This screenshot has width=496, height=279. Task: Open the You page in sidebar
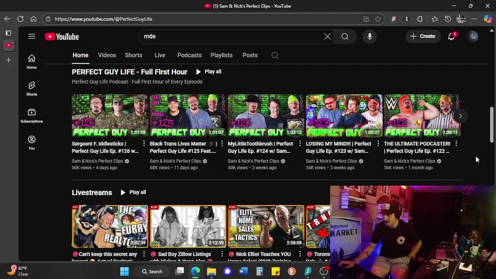click(x=32, y=143)
